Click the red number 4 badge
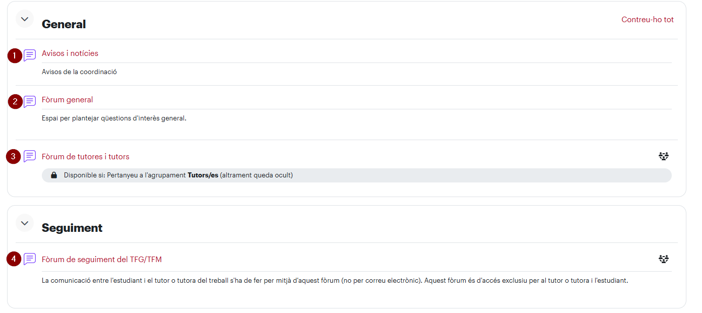Image resolution: width=702 pixels, height=313 pixels. [x=14, y=260]
